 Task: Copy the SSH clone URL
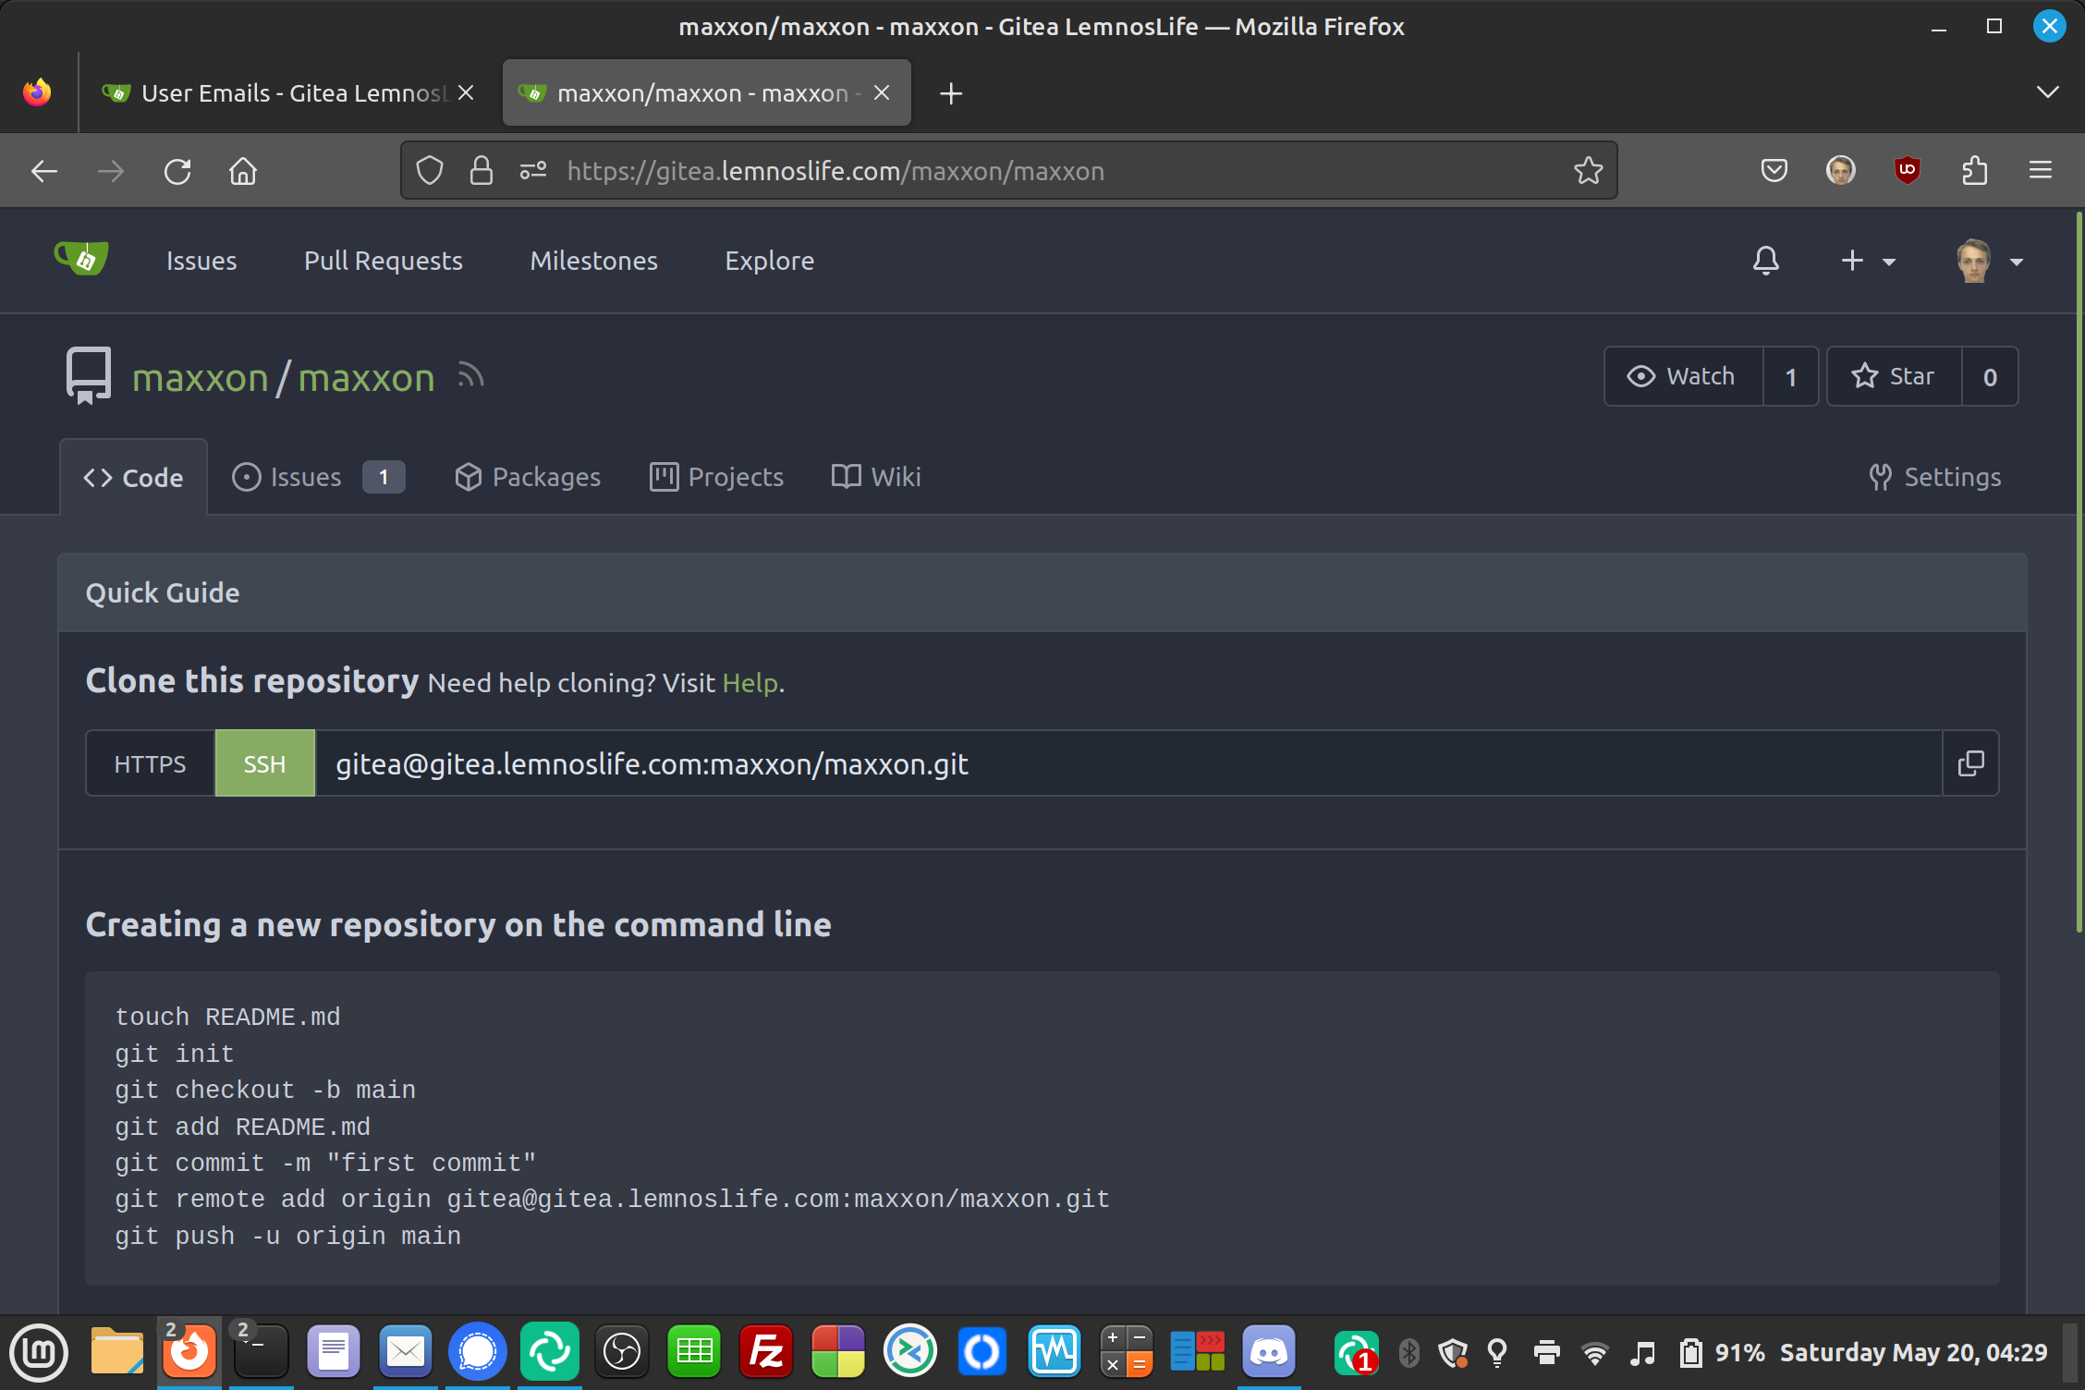tap(1970, 763)
